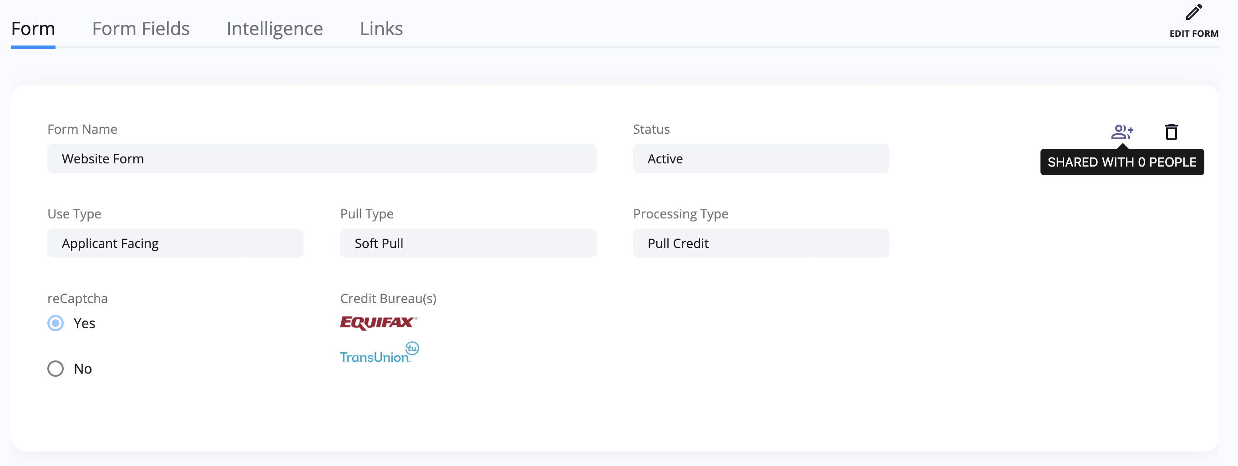The height and width of the screenshot is (466, 1238).
Task: Switch to the Links tab
Action: click(x=381, y=29)
